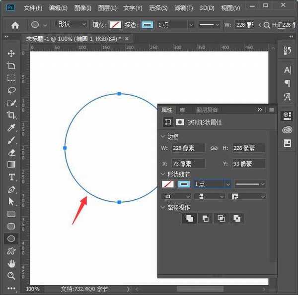298x295 pixels.
Task: Click subtract front shape button
Action: click(x=205, y=219)
